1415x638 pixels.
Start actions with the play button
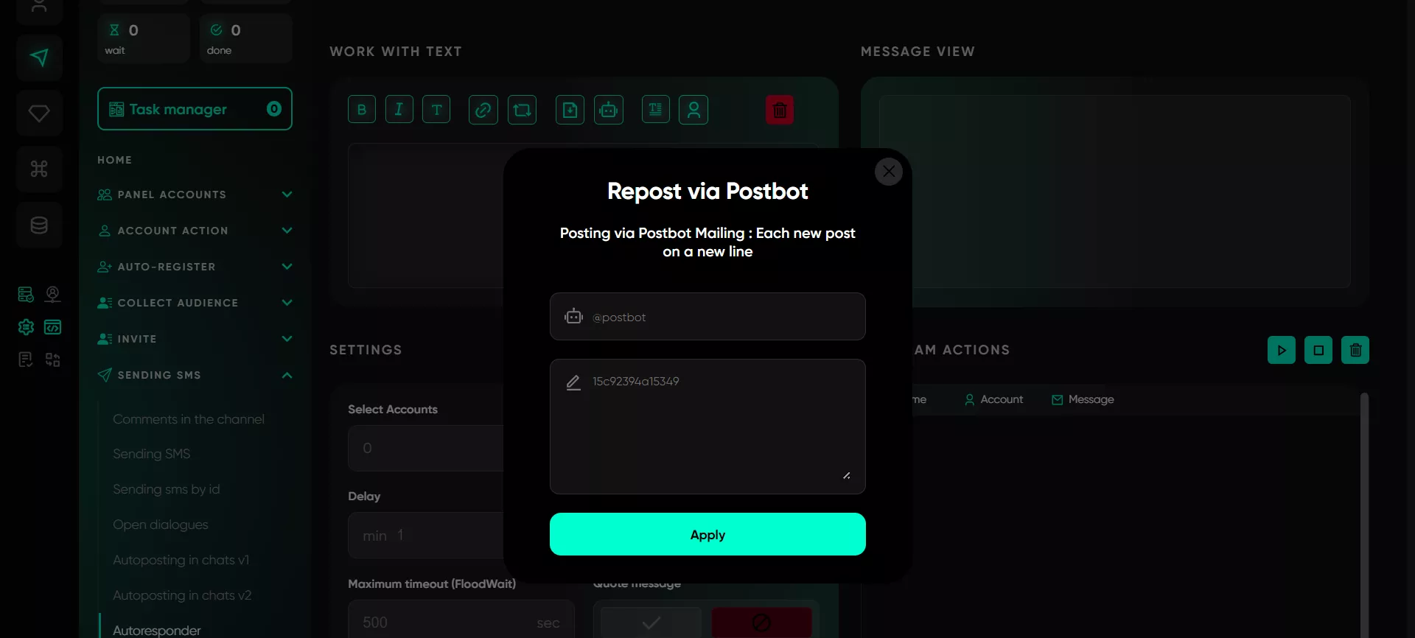[1282, 350]
